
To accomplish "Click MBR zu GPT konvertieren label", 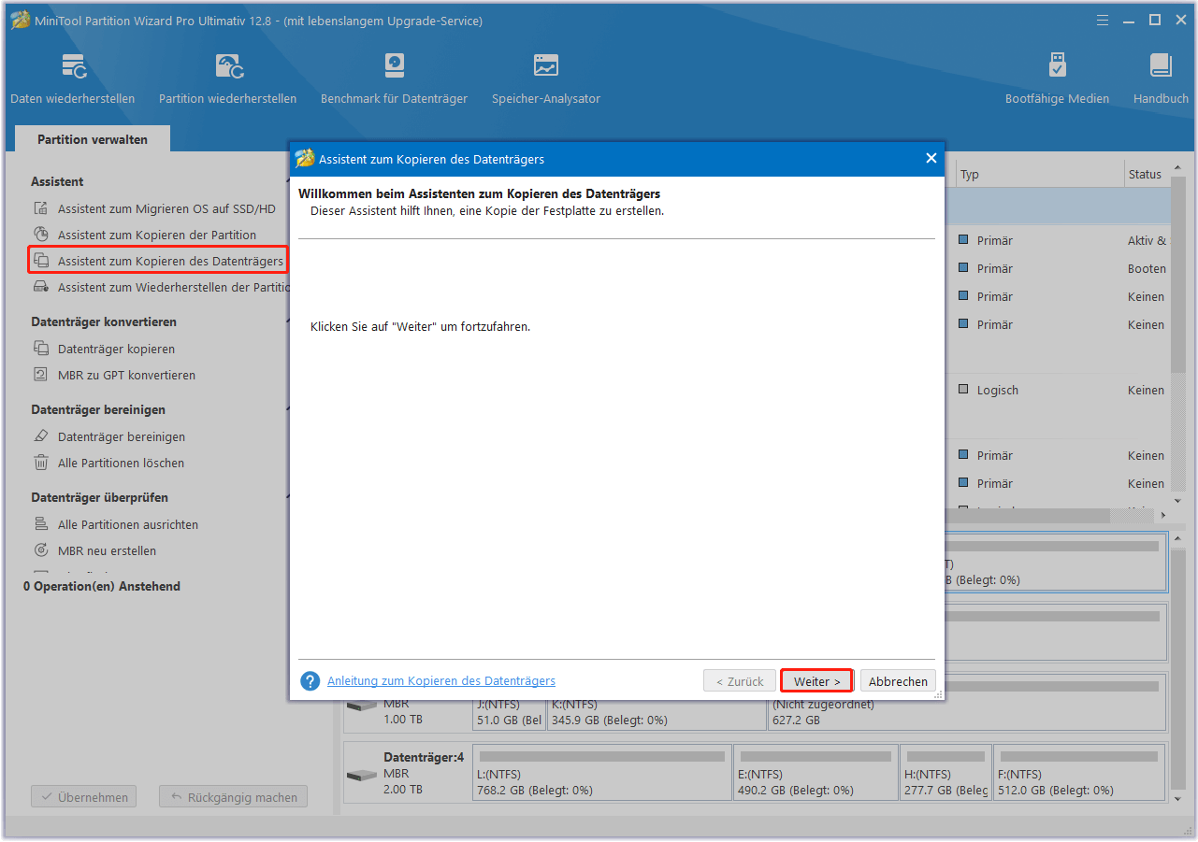I will pos(126,375).
